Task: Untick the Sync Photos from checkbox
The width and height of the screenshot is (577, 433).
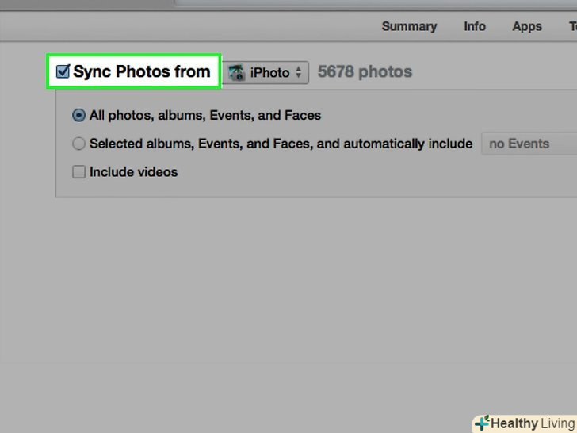Action: pos(63,72)
